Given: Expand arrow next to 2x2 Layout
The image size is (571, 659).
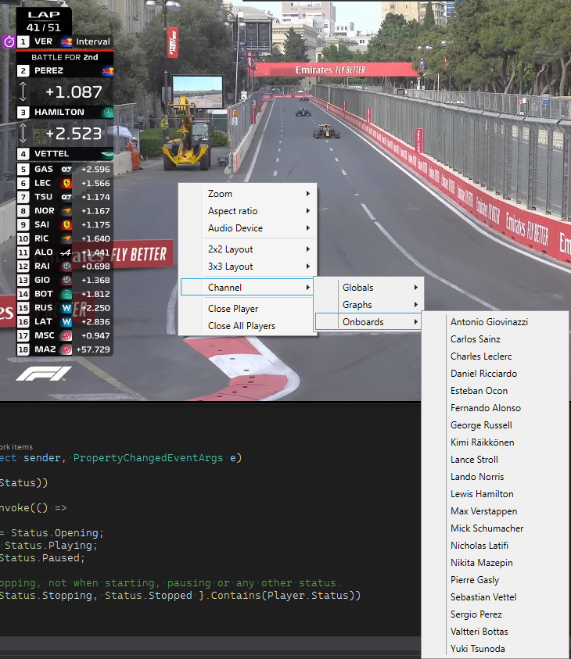Looking at the screenshot, I should [x=308, y=249].
